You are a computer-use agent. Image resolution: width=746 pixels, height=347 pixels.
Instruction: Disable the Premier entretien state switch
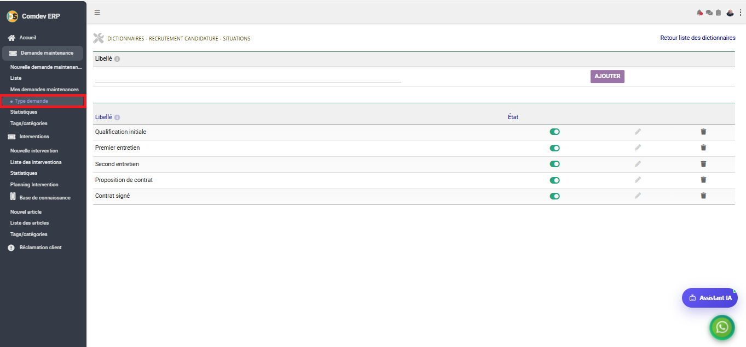click(555, 148)
